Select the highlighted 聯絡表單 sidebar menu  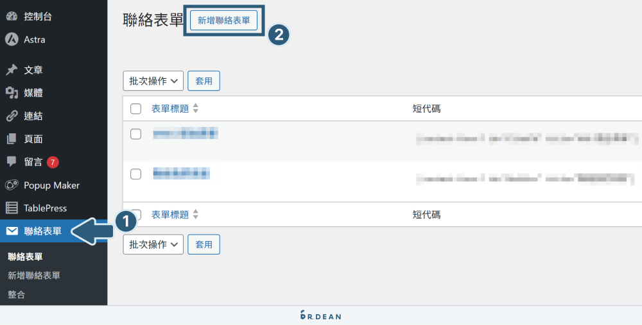coord(54,231)
